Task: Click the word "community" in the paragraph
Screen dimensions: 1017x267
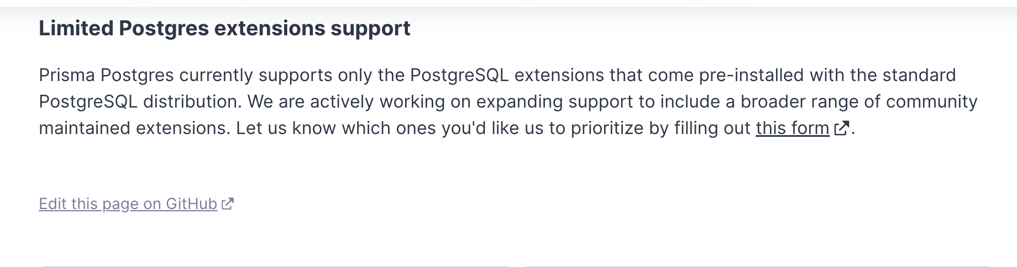Action: (931, 102)
